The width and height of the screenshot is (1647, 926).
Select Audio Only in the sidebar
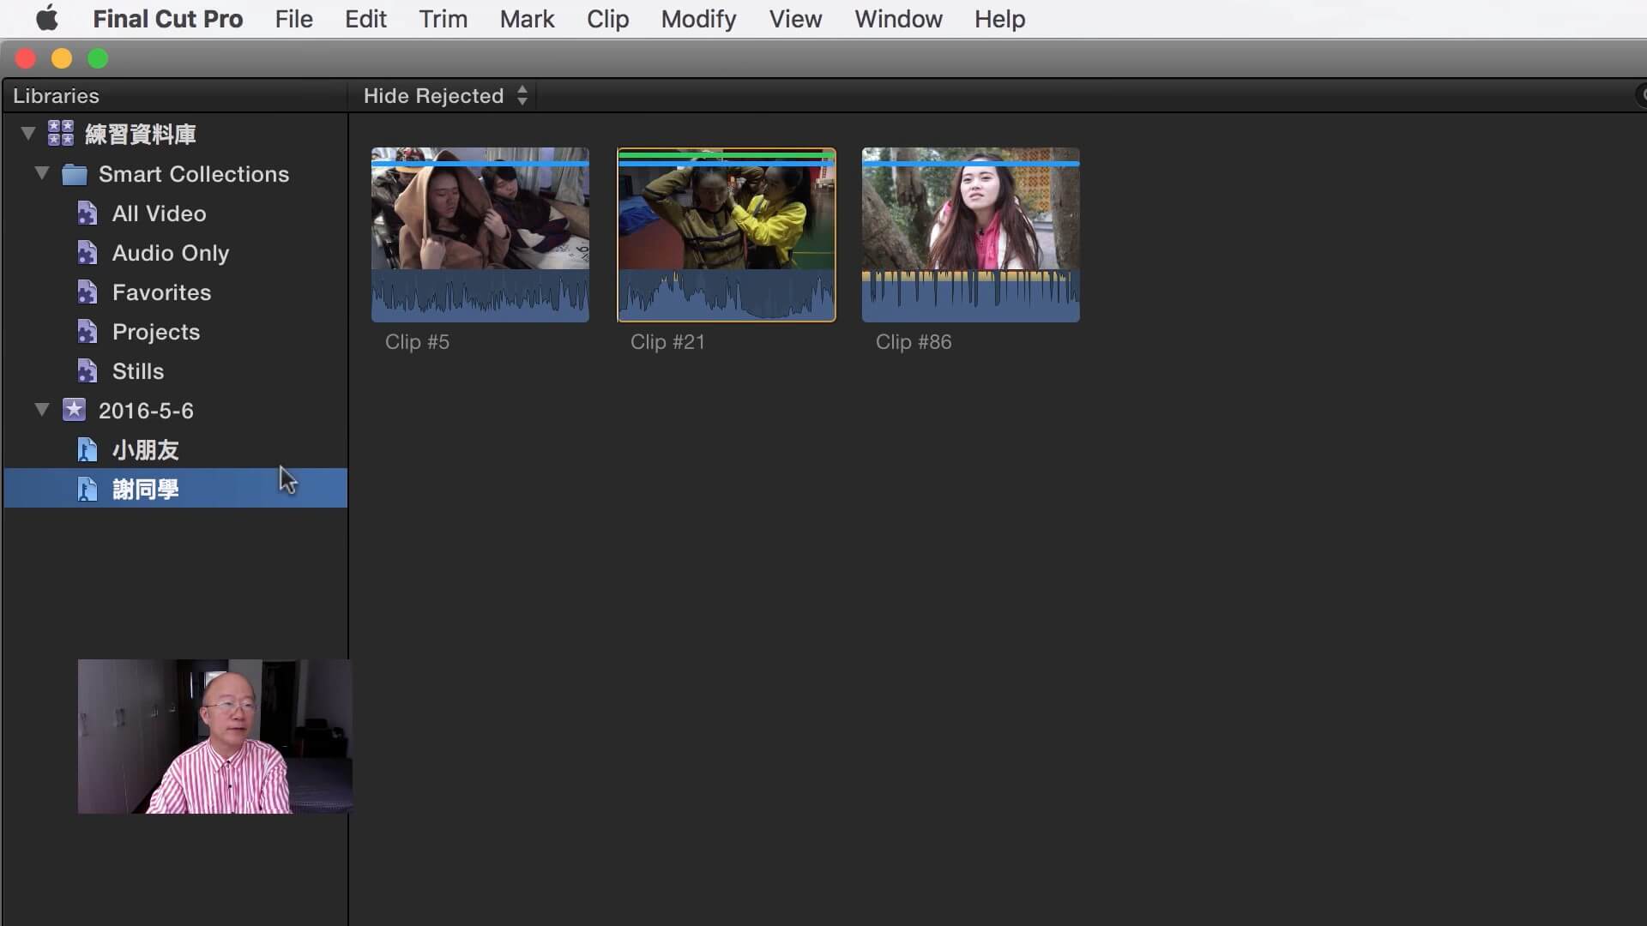(171, 253)
